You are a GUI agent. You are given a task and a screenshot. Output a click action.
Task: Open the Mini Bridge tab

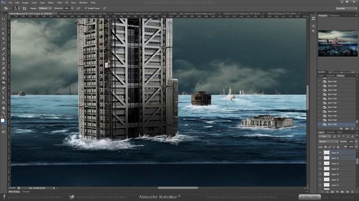tap(14, 192)
